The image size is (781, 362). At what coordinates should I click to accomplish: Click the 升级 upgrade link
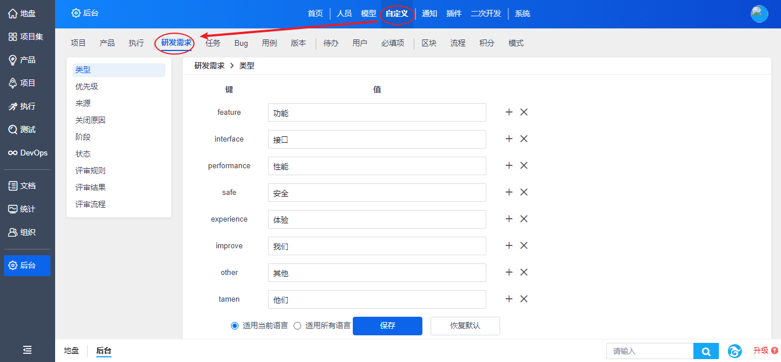[x=765, y=350]
